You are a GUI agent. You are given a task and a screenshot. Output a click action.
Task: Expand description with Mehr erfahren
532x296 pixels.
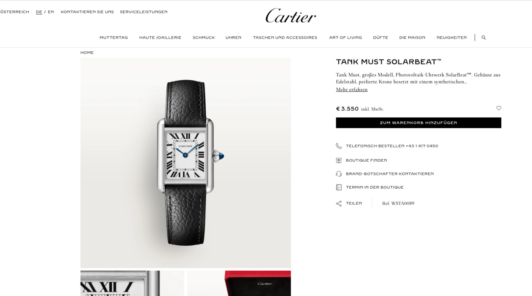pyautogui.click(x=352, y=89)
